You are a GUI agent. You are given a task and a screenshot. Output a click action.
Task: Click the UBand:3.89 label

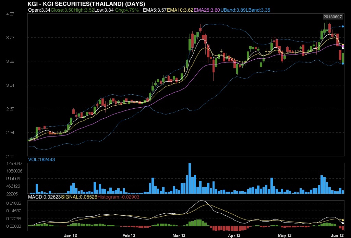[x=233, y=10]
